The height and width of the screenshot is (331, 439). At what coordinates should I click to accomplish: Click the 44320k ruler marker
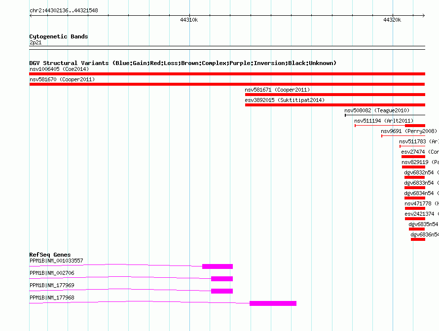392,20
